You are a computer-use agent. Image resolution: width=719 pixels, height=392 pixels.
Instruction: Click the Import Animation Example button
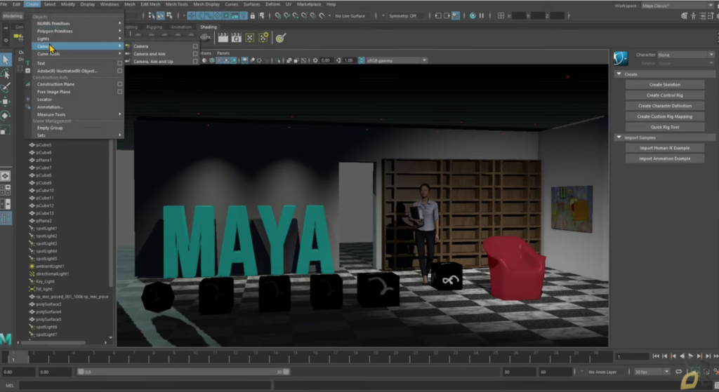(664, 158)
